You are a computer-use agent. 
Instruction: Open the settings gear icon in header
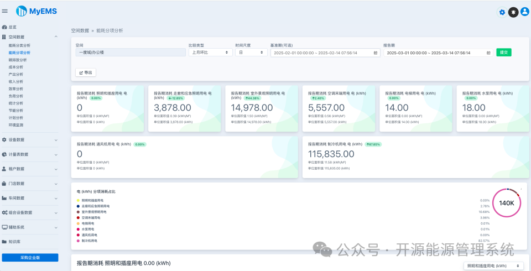click(502, 12)
